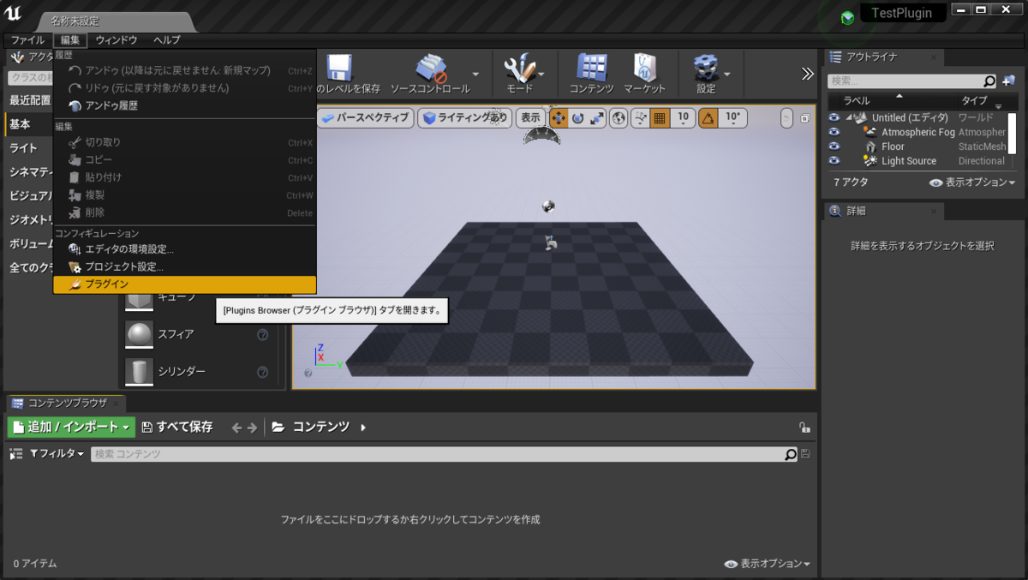Open the Lit view mode dropdown
The image size is (1028, 580).
pyautogui.click(x=465, y=118)
